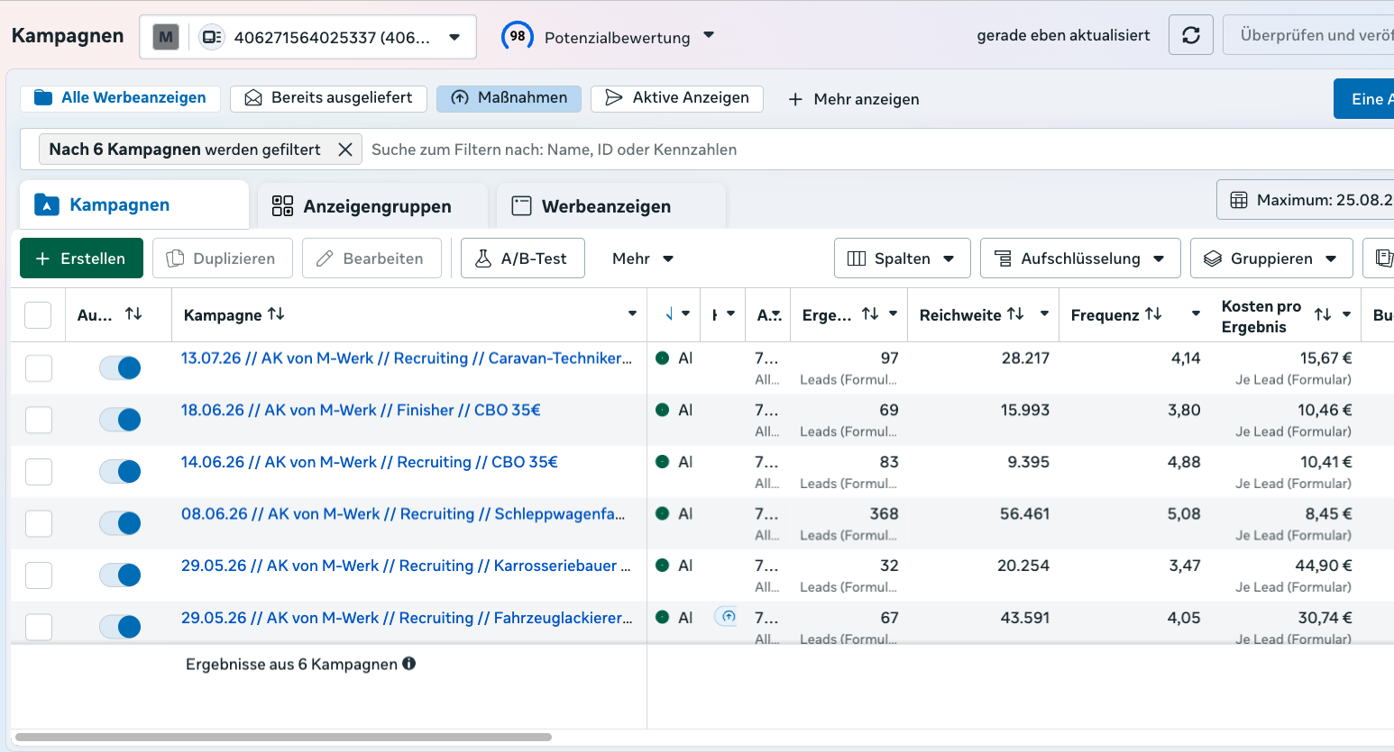The height and width of the screenshot is (752, 1394).
Task: Click the 56.461 Reichweite value
Action: 1024,514
